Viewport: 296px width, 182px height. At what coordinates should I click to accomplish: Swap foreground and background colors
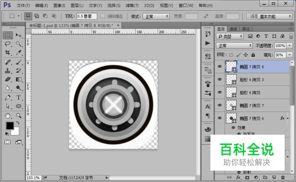18,123
